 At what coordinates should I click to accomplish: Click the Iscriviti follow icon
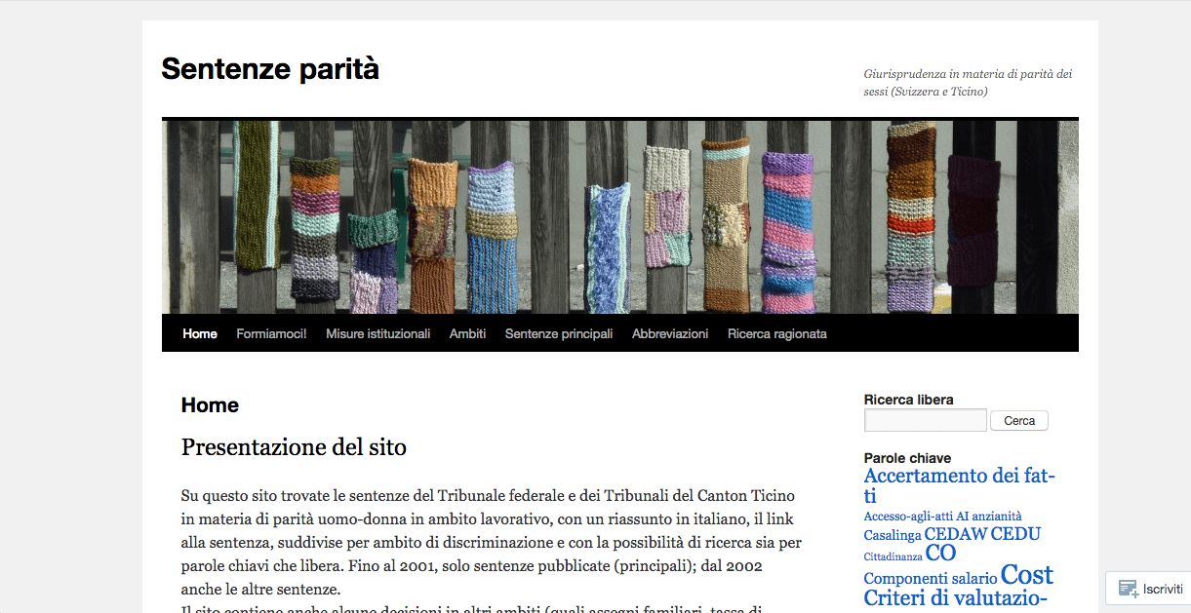click(1129, 589)
